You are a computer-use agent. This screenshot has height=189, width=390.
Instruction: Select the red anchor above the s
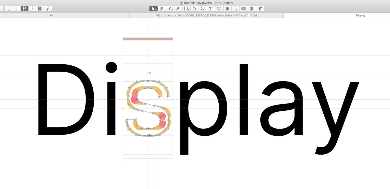[150, 73]
